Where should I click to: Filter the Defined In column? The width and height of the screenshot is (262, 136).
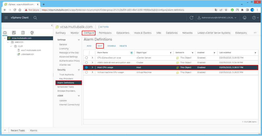click(x=192, y=53)
